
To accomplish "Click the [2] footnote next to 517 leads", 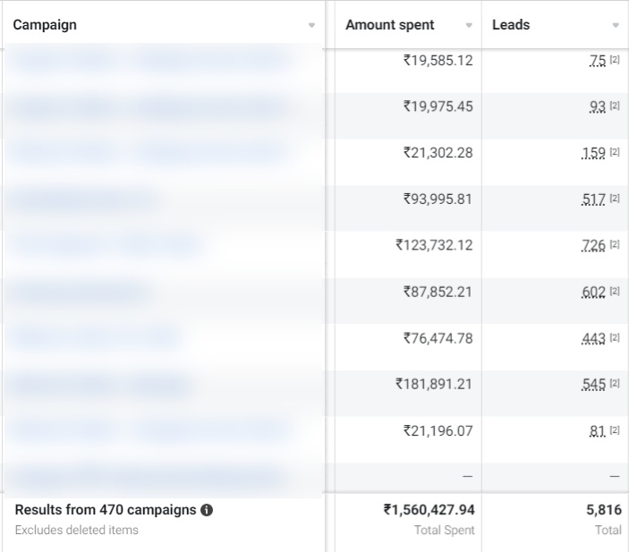I will (615, 199).
